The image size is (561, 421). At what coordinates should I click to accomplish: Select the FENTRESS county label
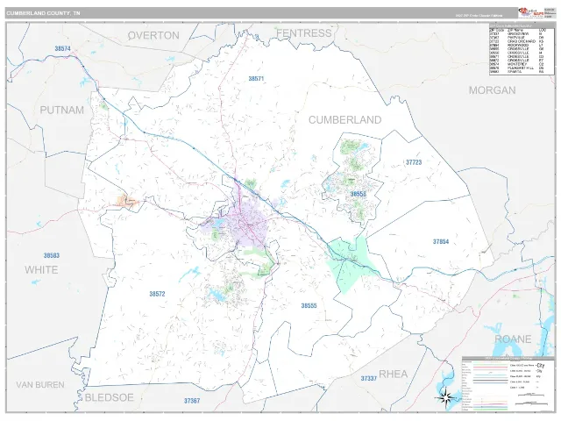304,33
